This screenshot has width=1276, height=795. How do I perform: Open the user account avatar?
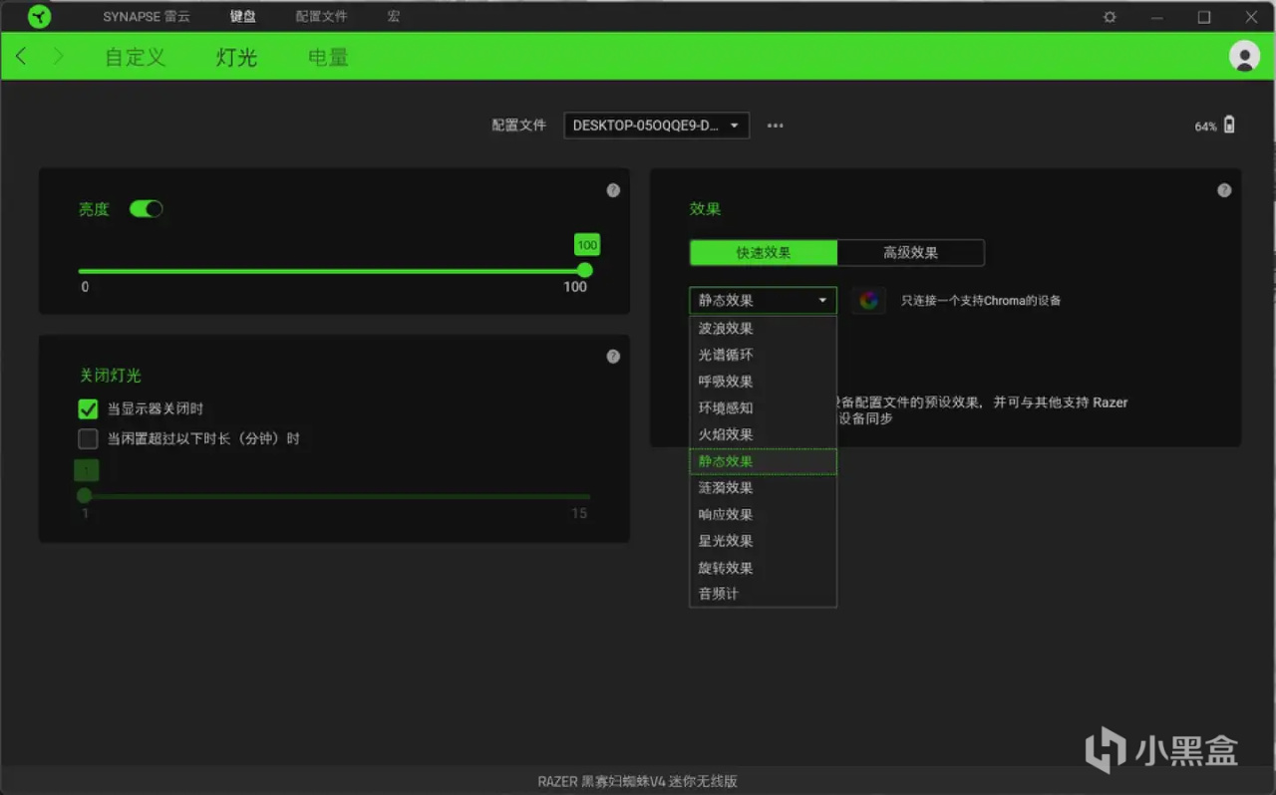(1244, 56)
